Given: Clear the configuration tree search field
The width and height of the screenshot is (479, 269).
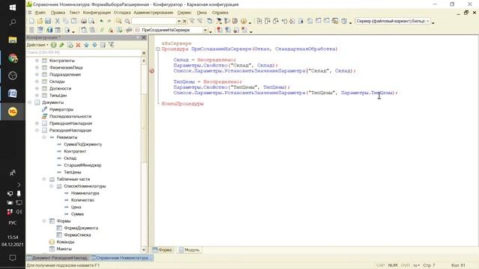Looking at the screenshot, I should pos(144,53).
